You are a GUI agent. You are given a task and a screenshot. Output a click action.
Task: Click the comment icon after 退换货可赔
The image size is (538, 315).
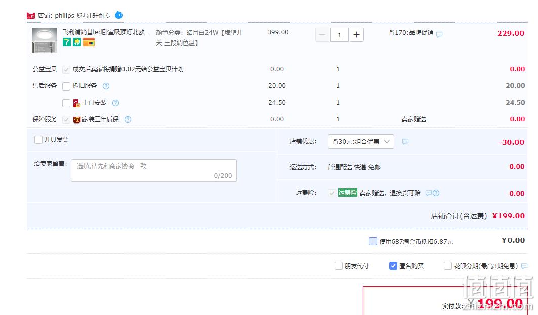pyautogui.click(x=428, y=193)
